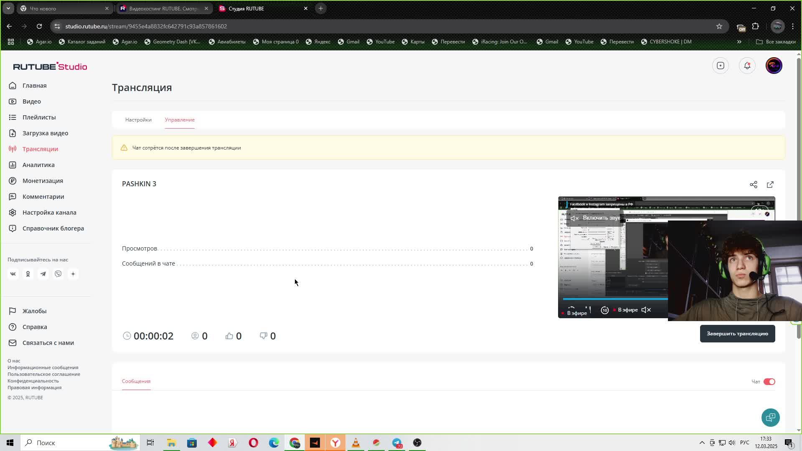Screen dimensions: 802x451
Task: Open the VK social link icon
Action: click(13, 274)
